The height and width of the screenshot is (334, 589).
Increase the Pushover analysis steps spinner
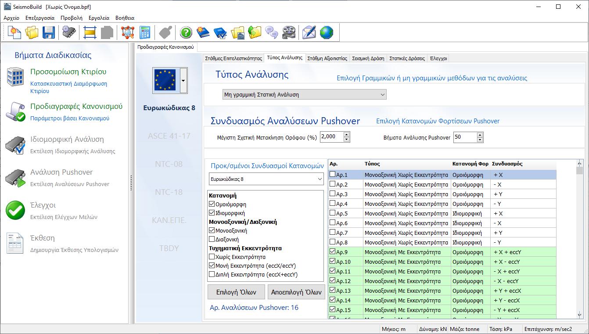pos(480,135)
